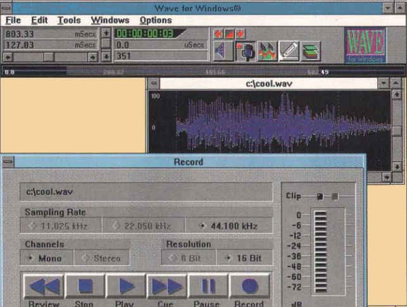This screenshot has height=307, width=407.
Task: Click the c:\cool.wav filename field in Record dialog
Action: (x=146, y=192)
